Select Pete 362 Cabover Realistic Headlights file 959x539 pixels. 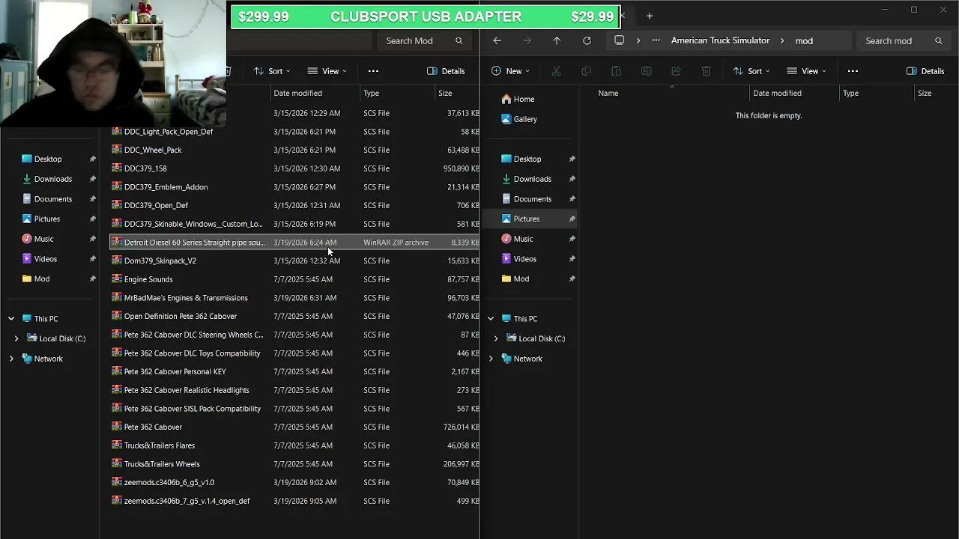(x=294, y=390)
